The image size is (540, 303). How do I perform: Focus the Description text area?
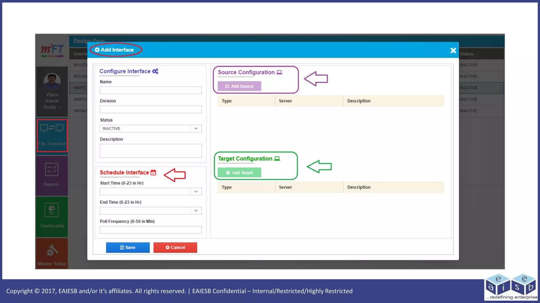pos(151,151)
